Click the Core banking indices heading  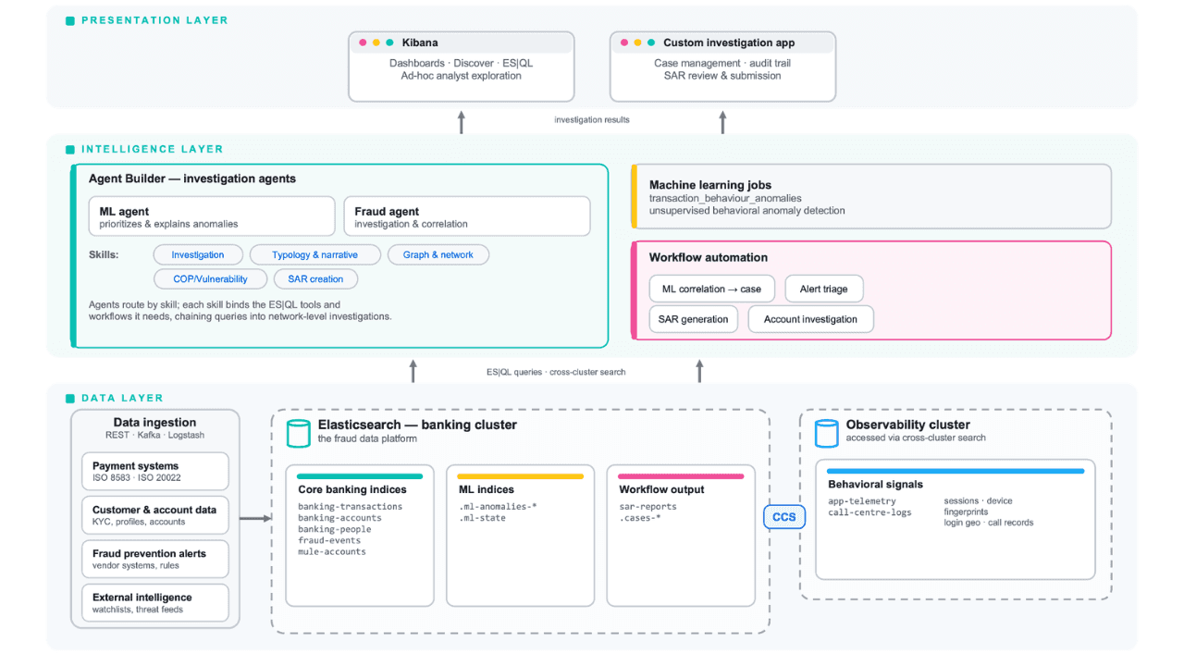[351, 489]
